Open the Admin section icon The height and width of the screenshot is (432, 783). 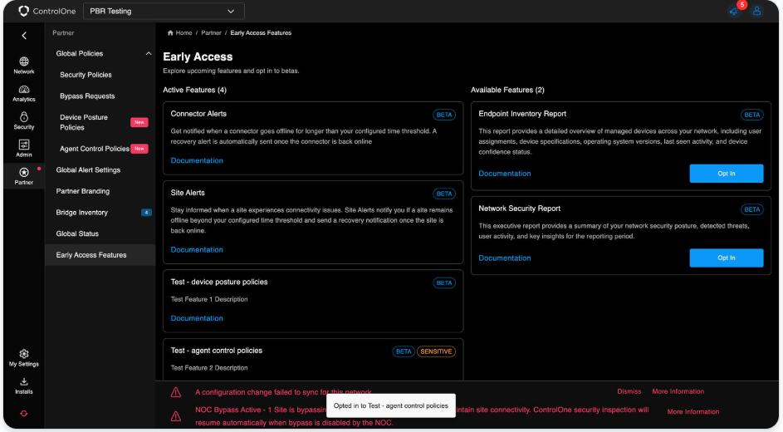(24, 149)
